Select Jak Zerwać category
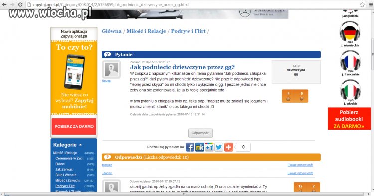The height and width of the screenshot is (196, 374). coord(64,169)
